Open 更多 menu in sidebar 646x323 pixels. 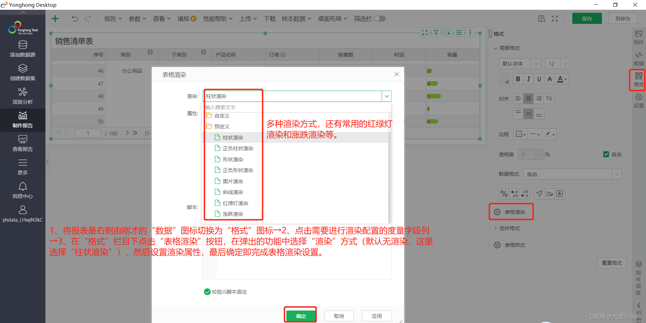coord(23,167)
